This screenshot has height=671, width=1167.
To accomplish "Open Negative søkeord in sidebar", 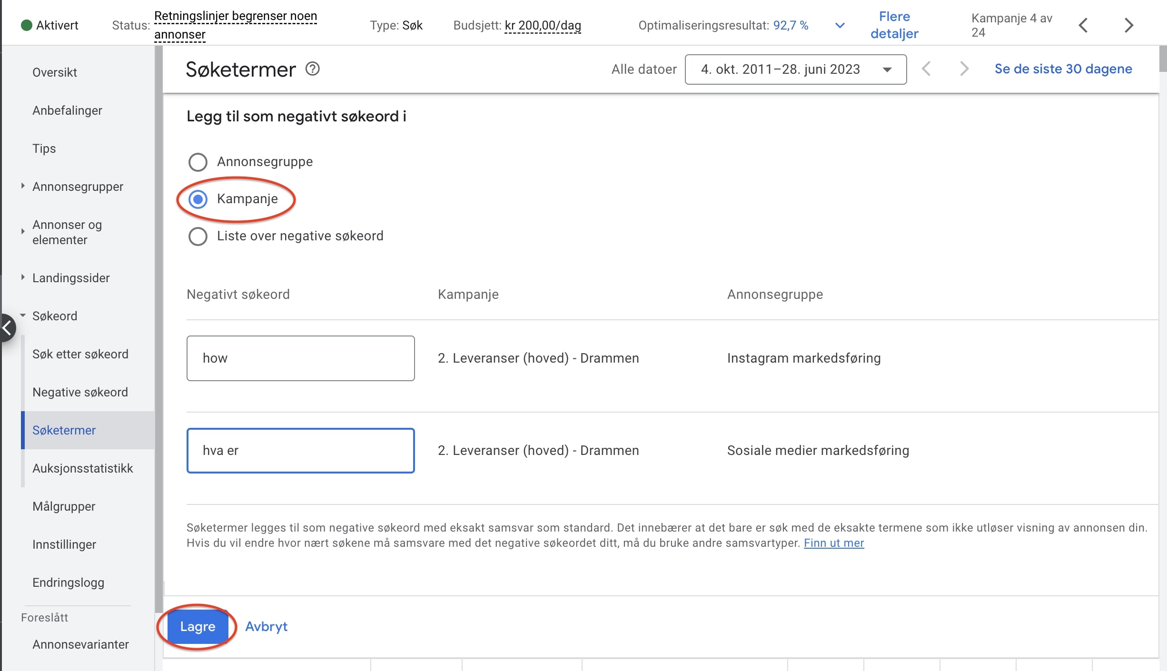I will pos(80,392).
